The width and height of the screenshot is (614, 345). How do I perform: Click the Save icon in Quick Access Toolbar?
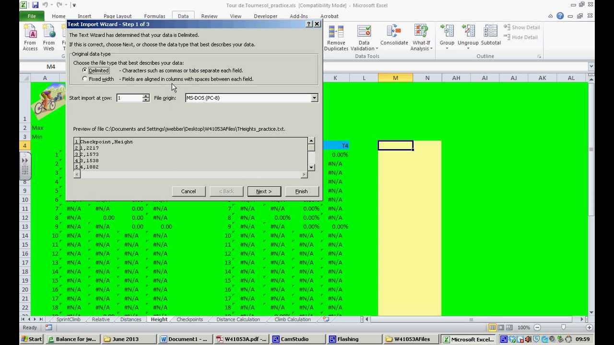pyautogui.click(x=35, y=5)
